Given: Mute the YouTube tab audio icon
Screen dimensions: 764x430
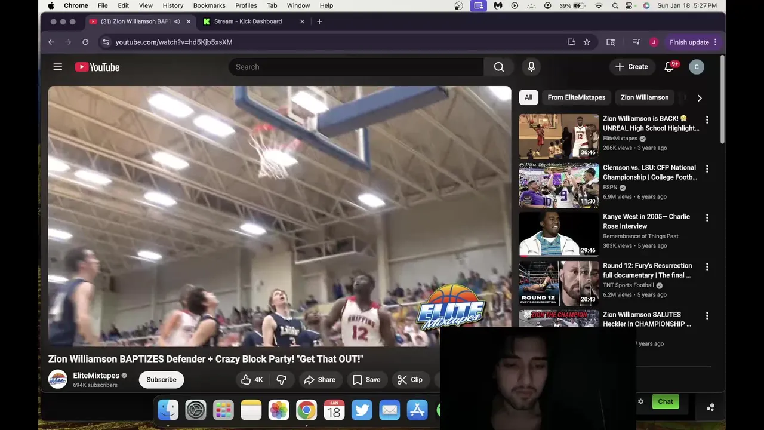Looking at the screenshot, I should [177, 21].
